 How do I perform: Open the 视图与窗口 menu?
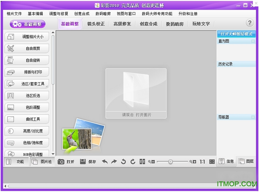pos(126,14)
